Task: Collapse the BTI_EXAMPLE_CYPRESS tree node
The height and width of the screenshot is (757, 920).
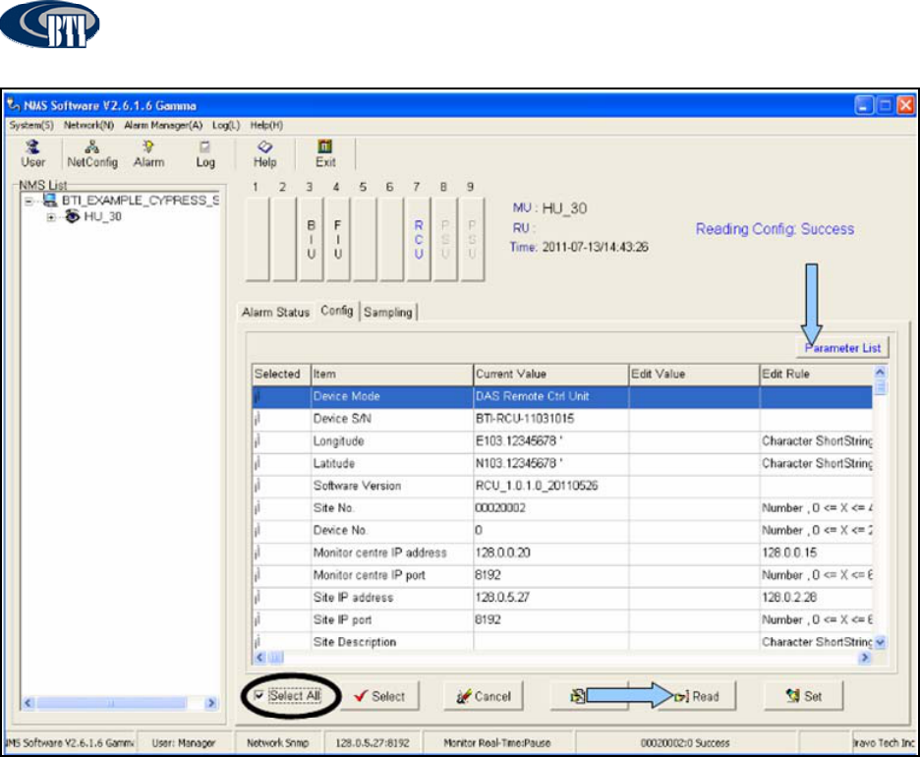Action: [x=29, y=202]
